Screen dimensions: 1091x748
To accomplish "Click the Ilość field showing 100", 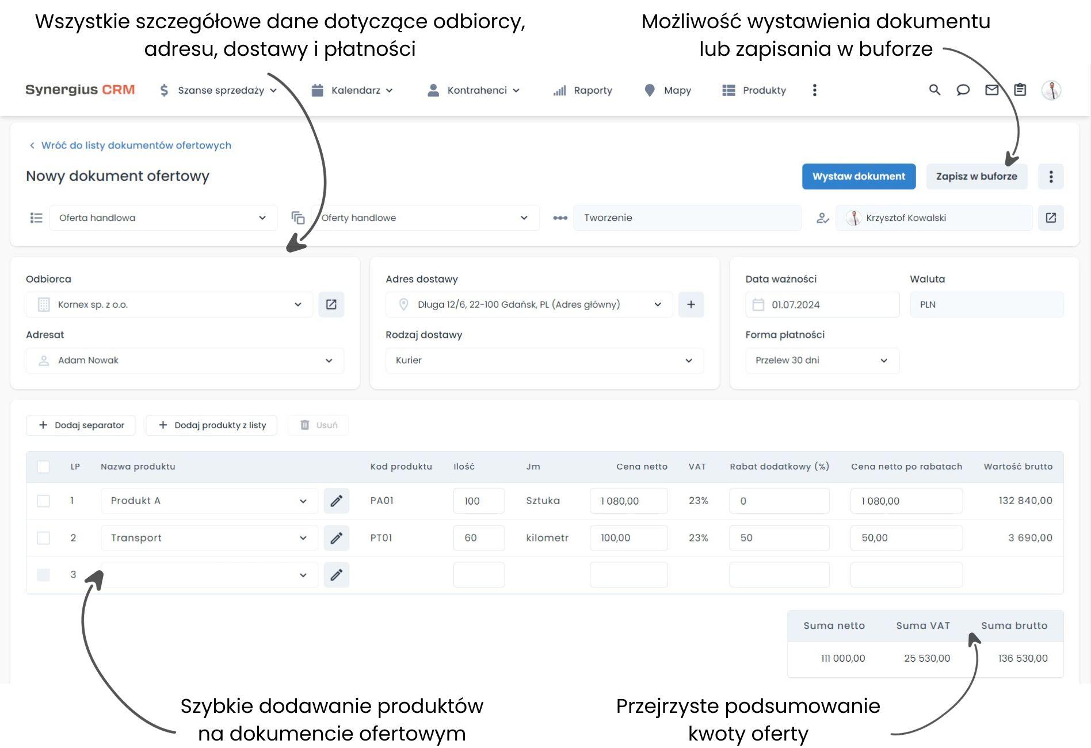I will pos(479,501).
